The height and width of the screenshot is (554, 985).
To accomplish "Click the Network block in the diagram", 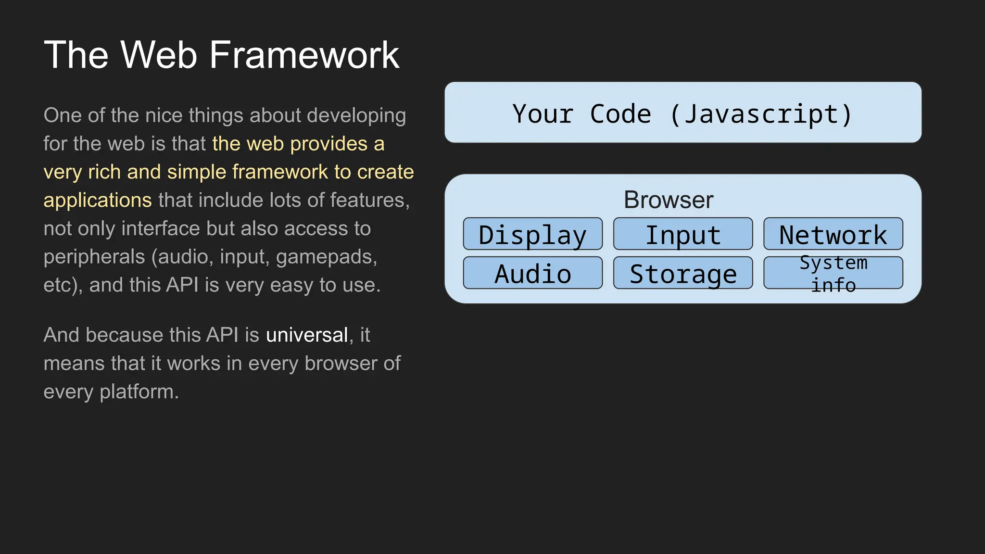I will [x=833, y=234].
